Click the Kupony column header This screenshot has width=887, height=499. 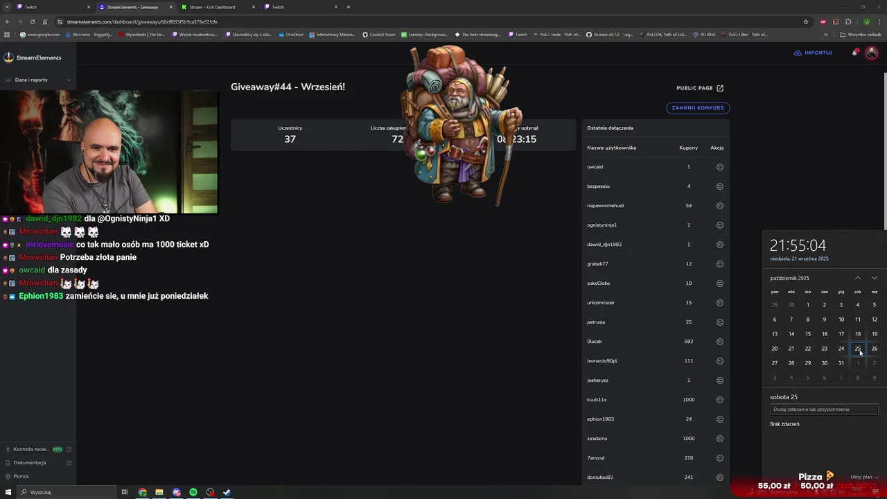(688, 148)
